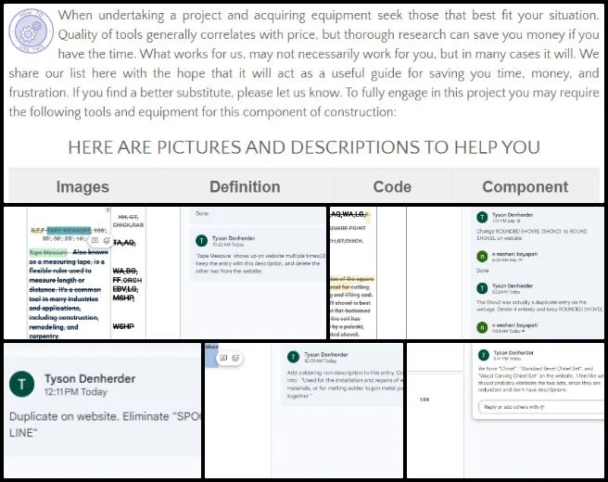Viewport: 608px width, 482px height.
Task: Click Tyson's avatar on the soldering iron comment
Action: tap(293, 357)
